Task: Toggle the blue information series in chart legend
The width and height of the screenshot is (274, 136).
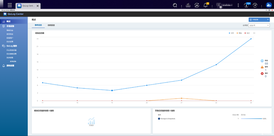Action: 232,33
